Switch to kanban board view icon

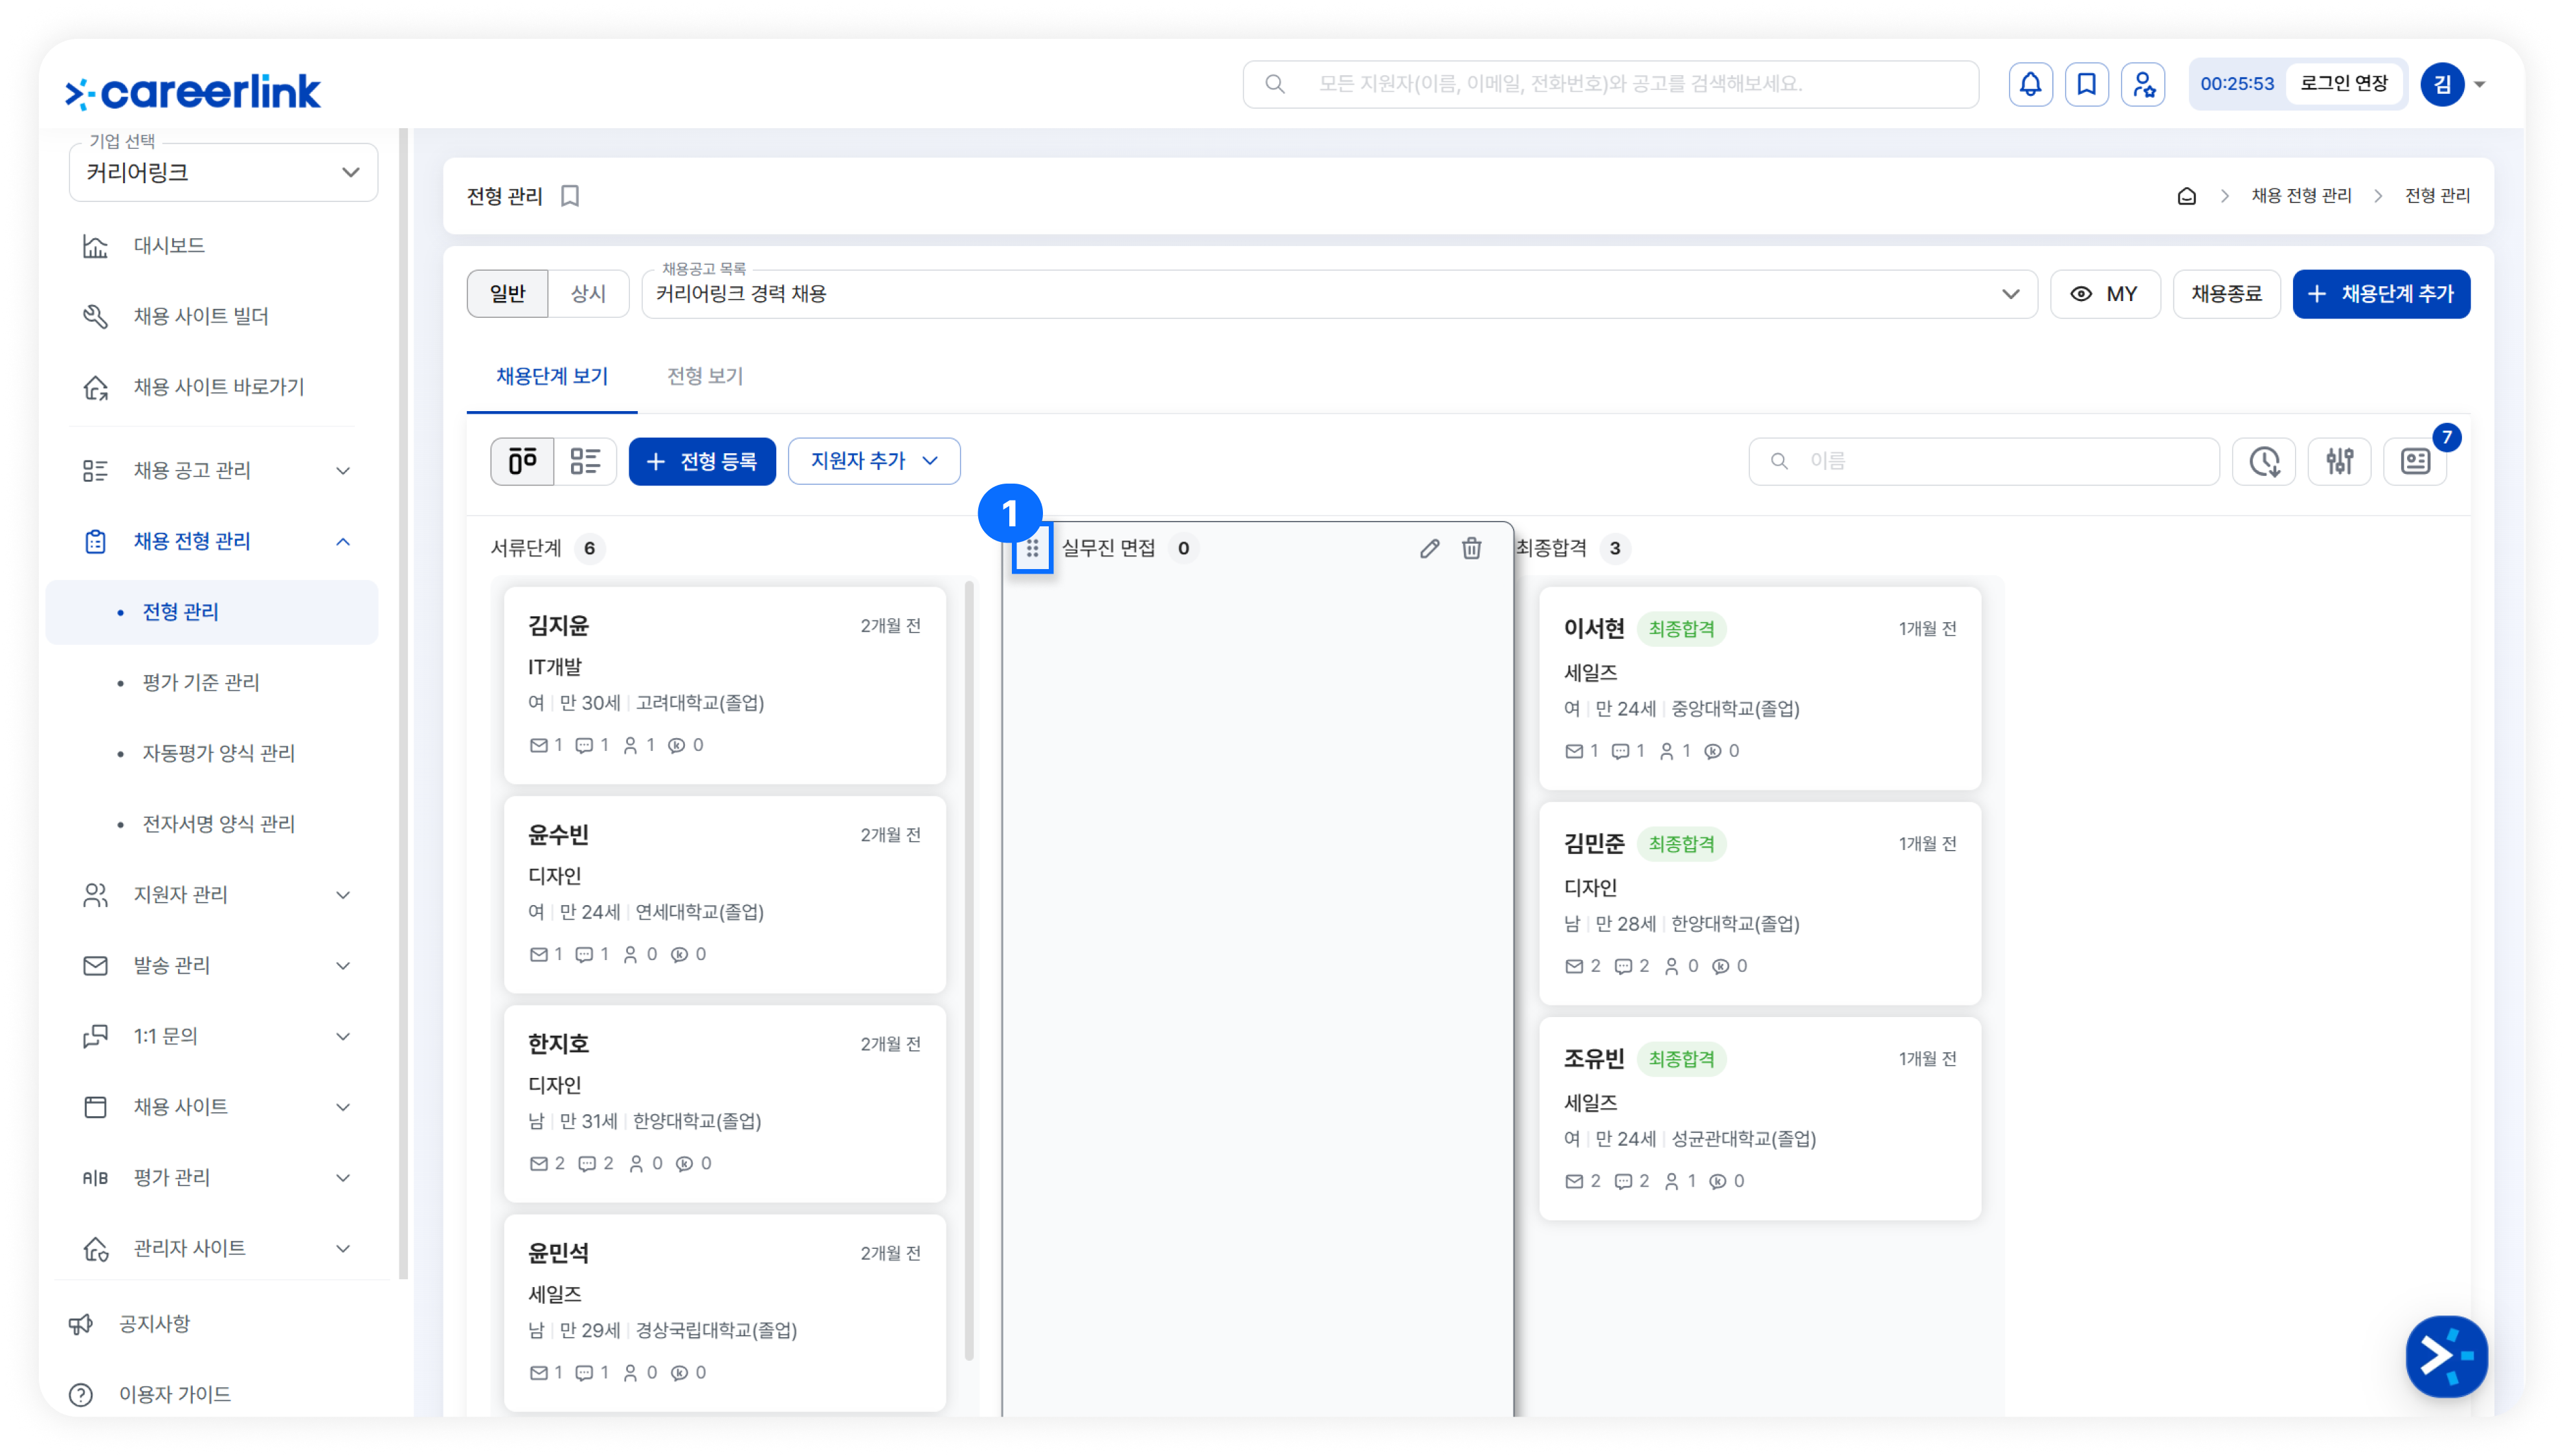coord(522,461)
